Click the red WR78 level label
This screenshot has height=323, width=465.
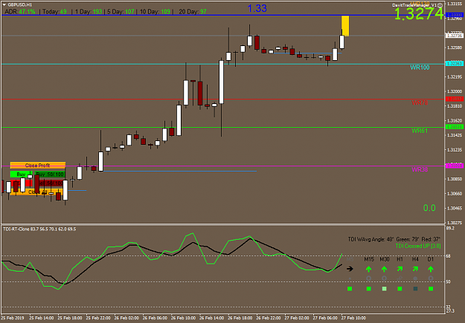pyautogui.click(x=420, y=102)
